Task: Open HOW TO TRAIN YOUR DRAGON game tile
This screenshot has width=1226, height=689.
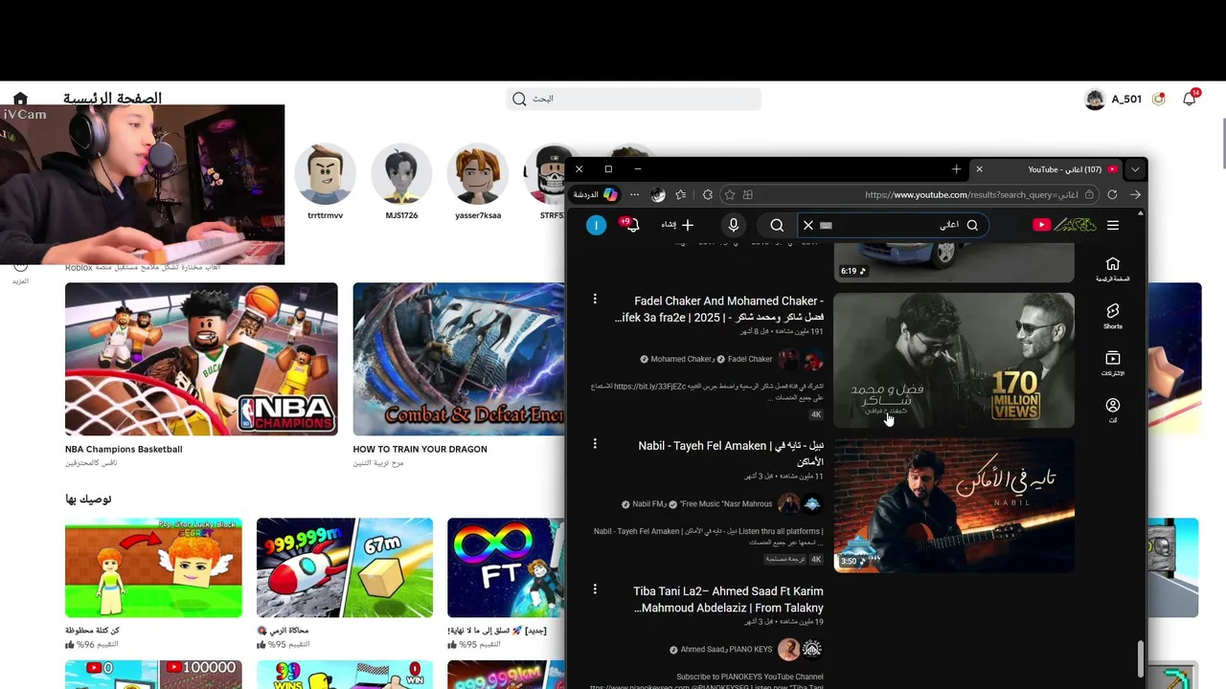Action: point(459,359)
